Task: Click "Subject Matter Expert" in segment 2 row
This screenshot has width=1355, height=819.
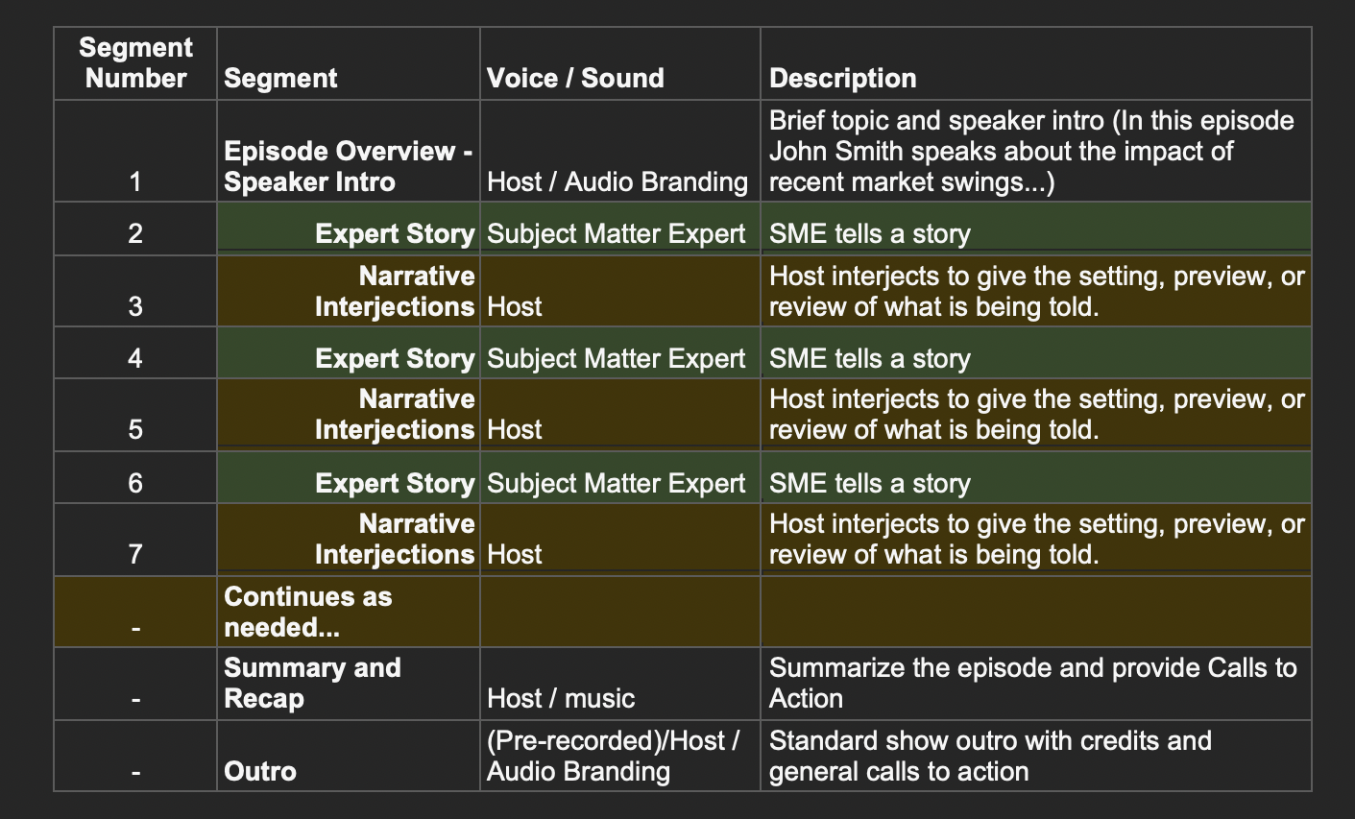Action: [620, 229]
